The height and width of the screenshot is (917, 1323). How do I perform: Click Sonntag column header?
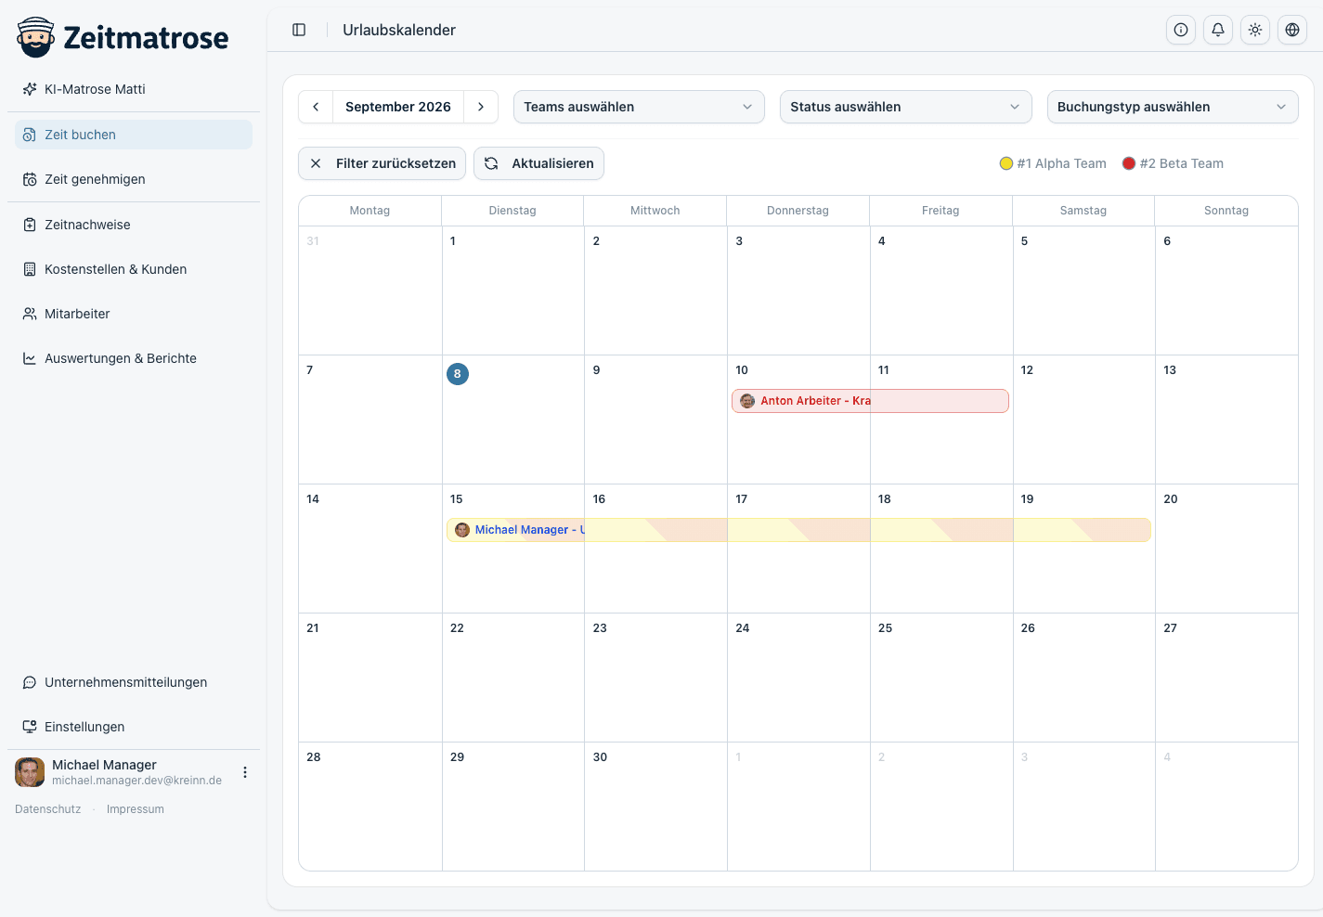[1226, 211]
